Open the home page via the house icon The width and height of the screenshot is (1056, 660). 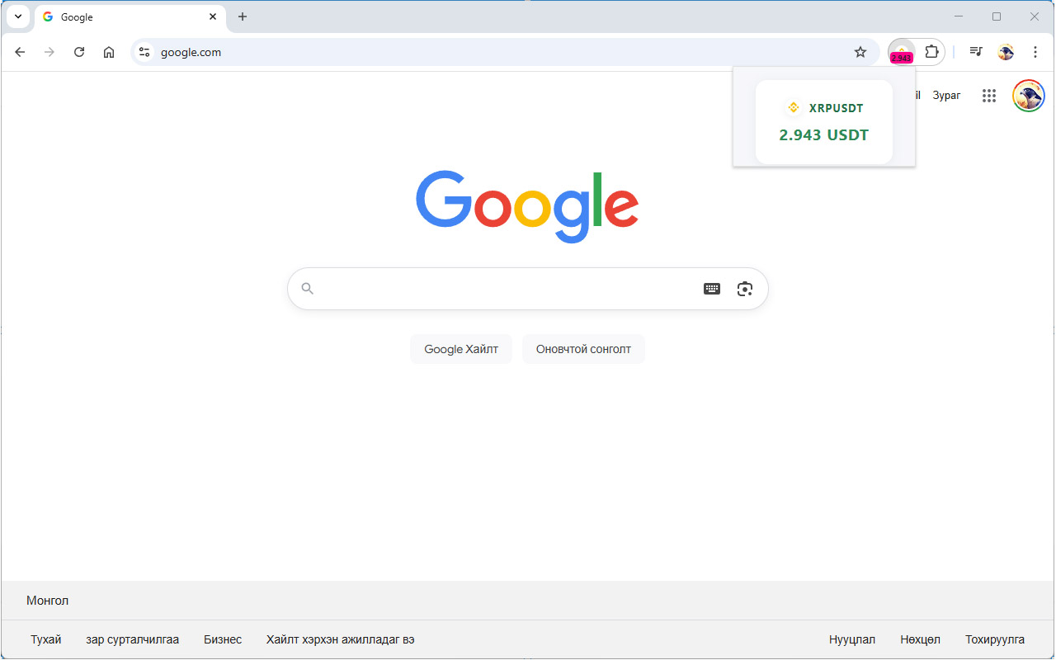click(109, 52)
